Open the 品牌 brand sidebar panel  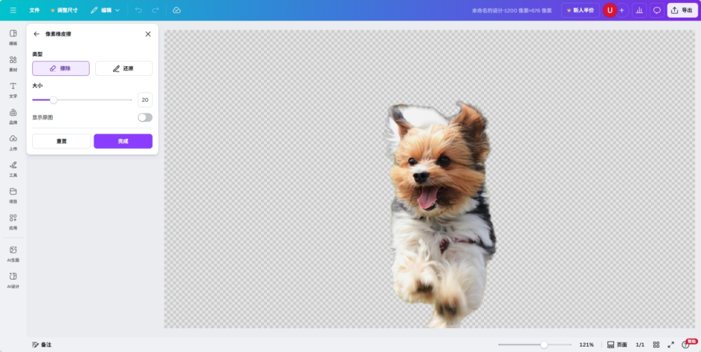(13, 116)
